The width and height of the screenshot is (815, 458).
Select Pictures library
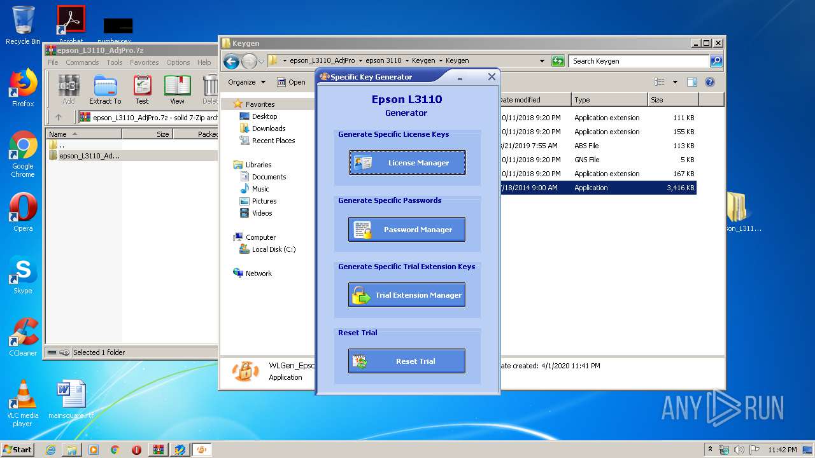(264, 201)
